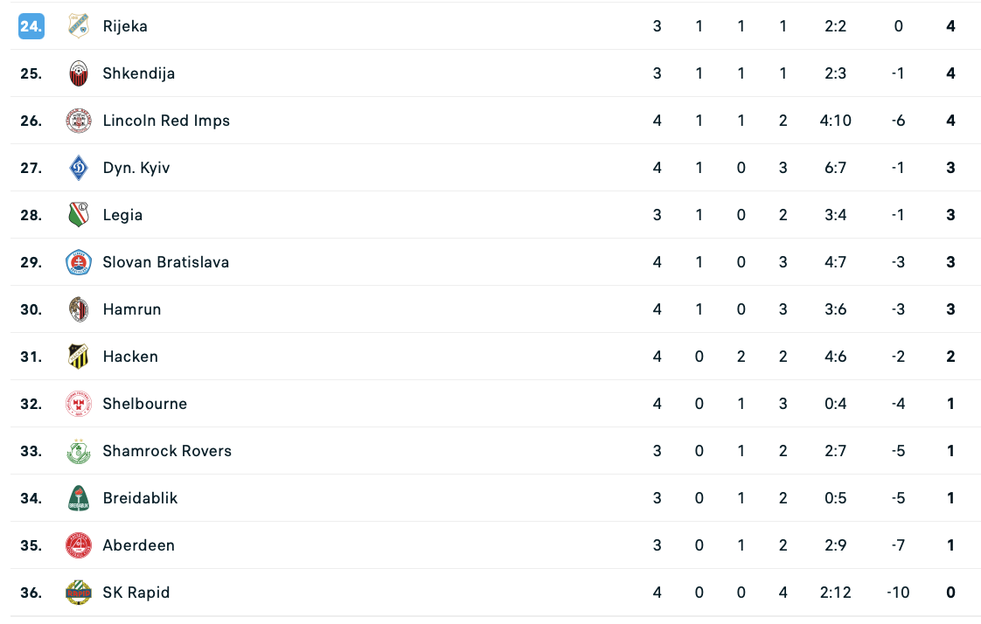Open Slovan Bratislava team name link
This screenshot has height=624, width=981.
[166, 262]
